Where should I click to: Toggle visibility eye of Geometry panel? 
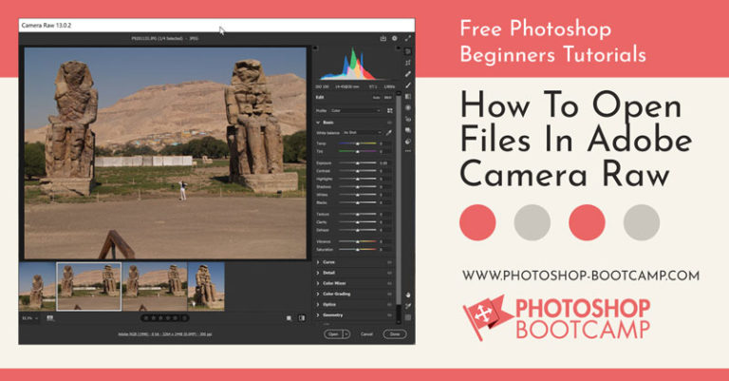point(389,315)
